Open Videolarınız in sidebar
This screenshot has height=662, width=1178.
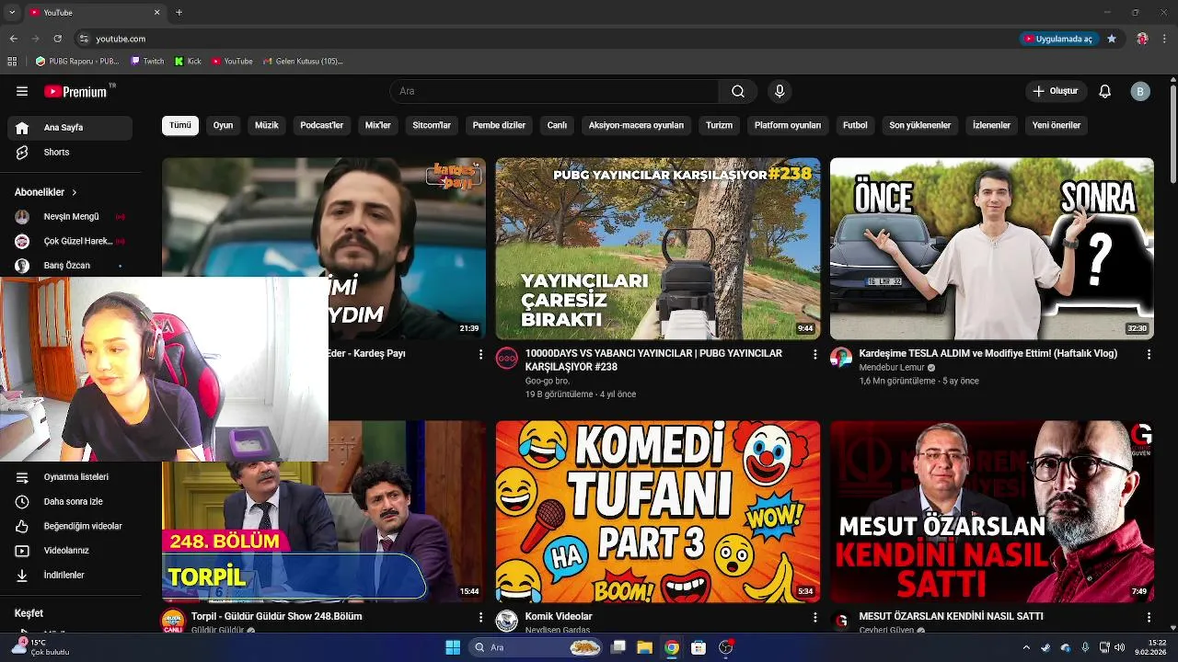(70, 551)
